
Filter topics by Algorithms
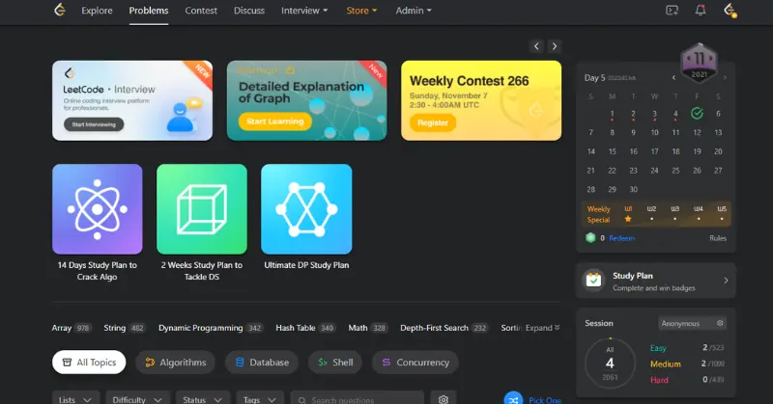pos(173,363)
